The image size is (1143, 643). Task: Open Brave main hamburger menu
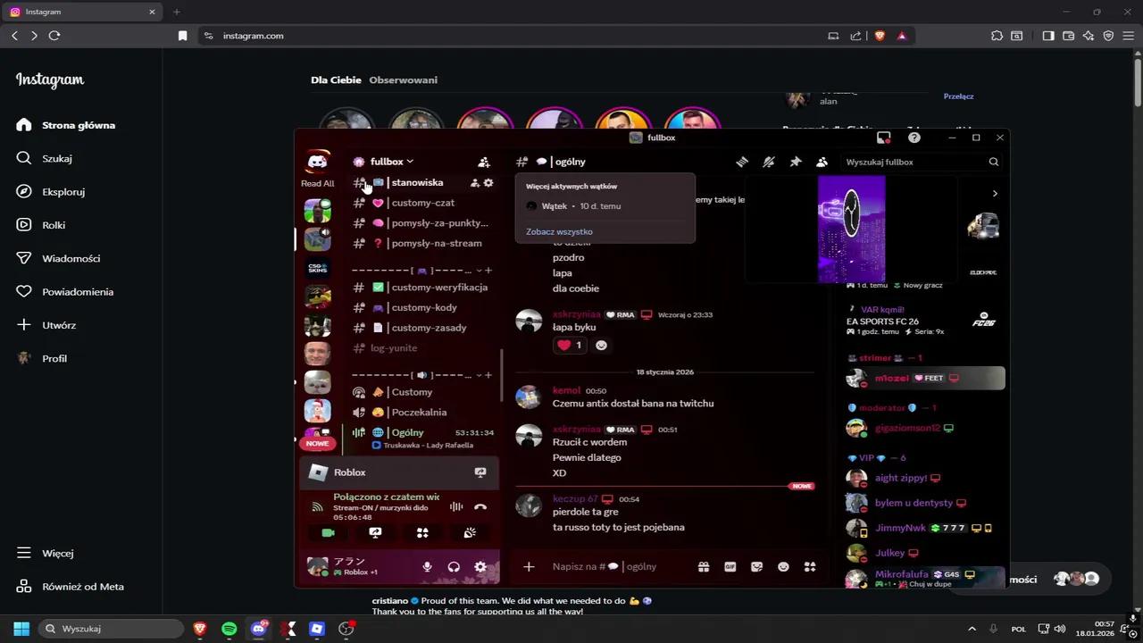(x=1129, y=36)
